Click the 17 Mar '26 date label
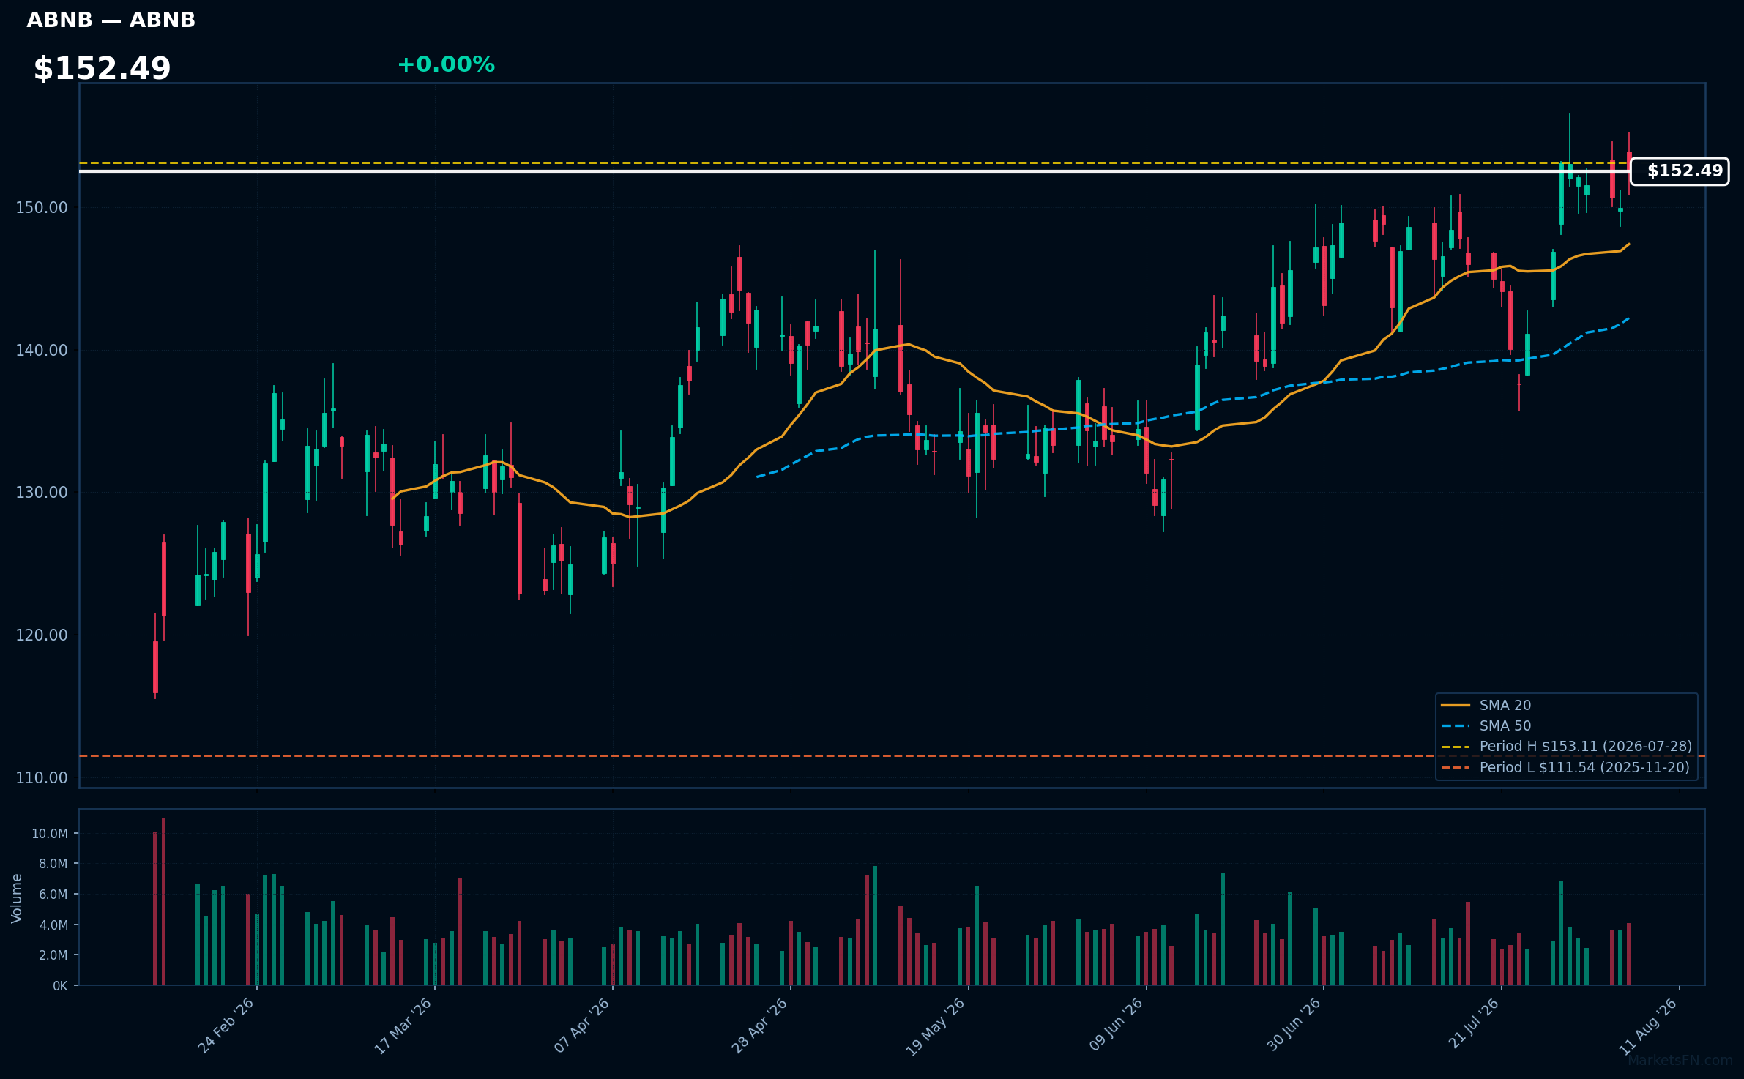Viewport: 1744px width, 1079px height. pyautogui.click(x=403, y=1026)
